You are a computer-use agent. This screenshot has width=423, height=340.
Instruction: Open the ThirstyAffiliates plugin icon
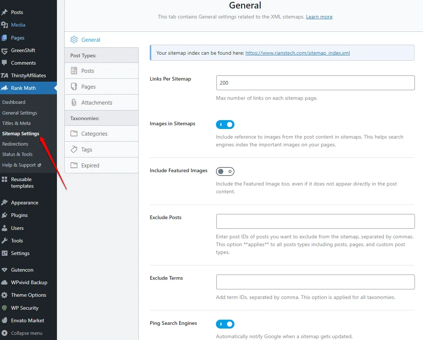click(x=5, y=75)
